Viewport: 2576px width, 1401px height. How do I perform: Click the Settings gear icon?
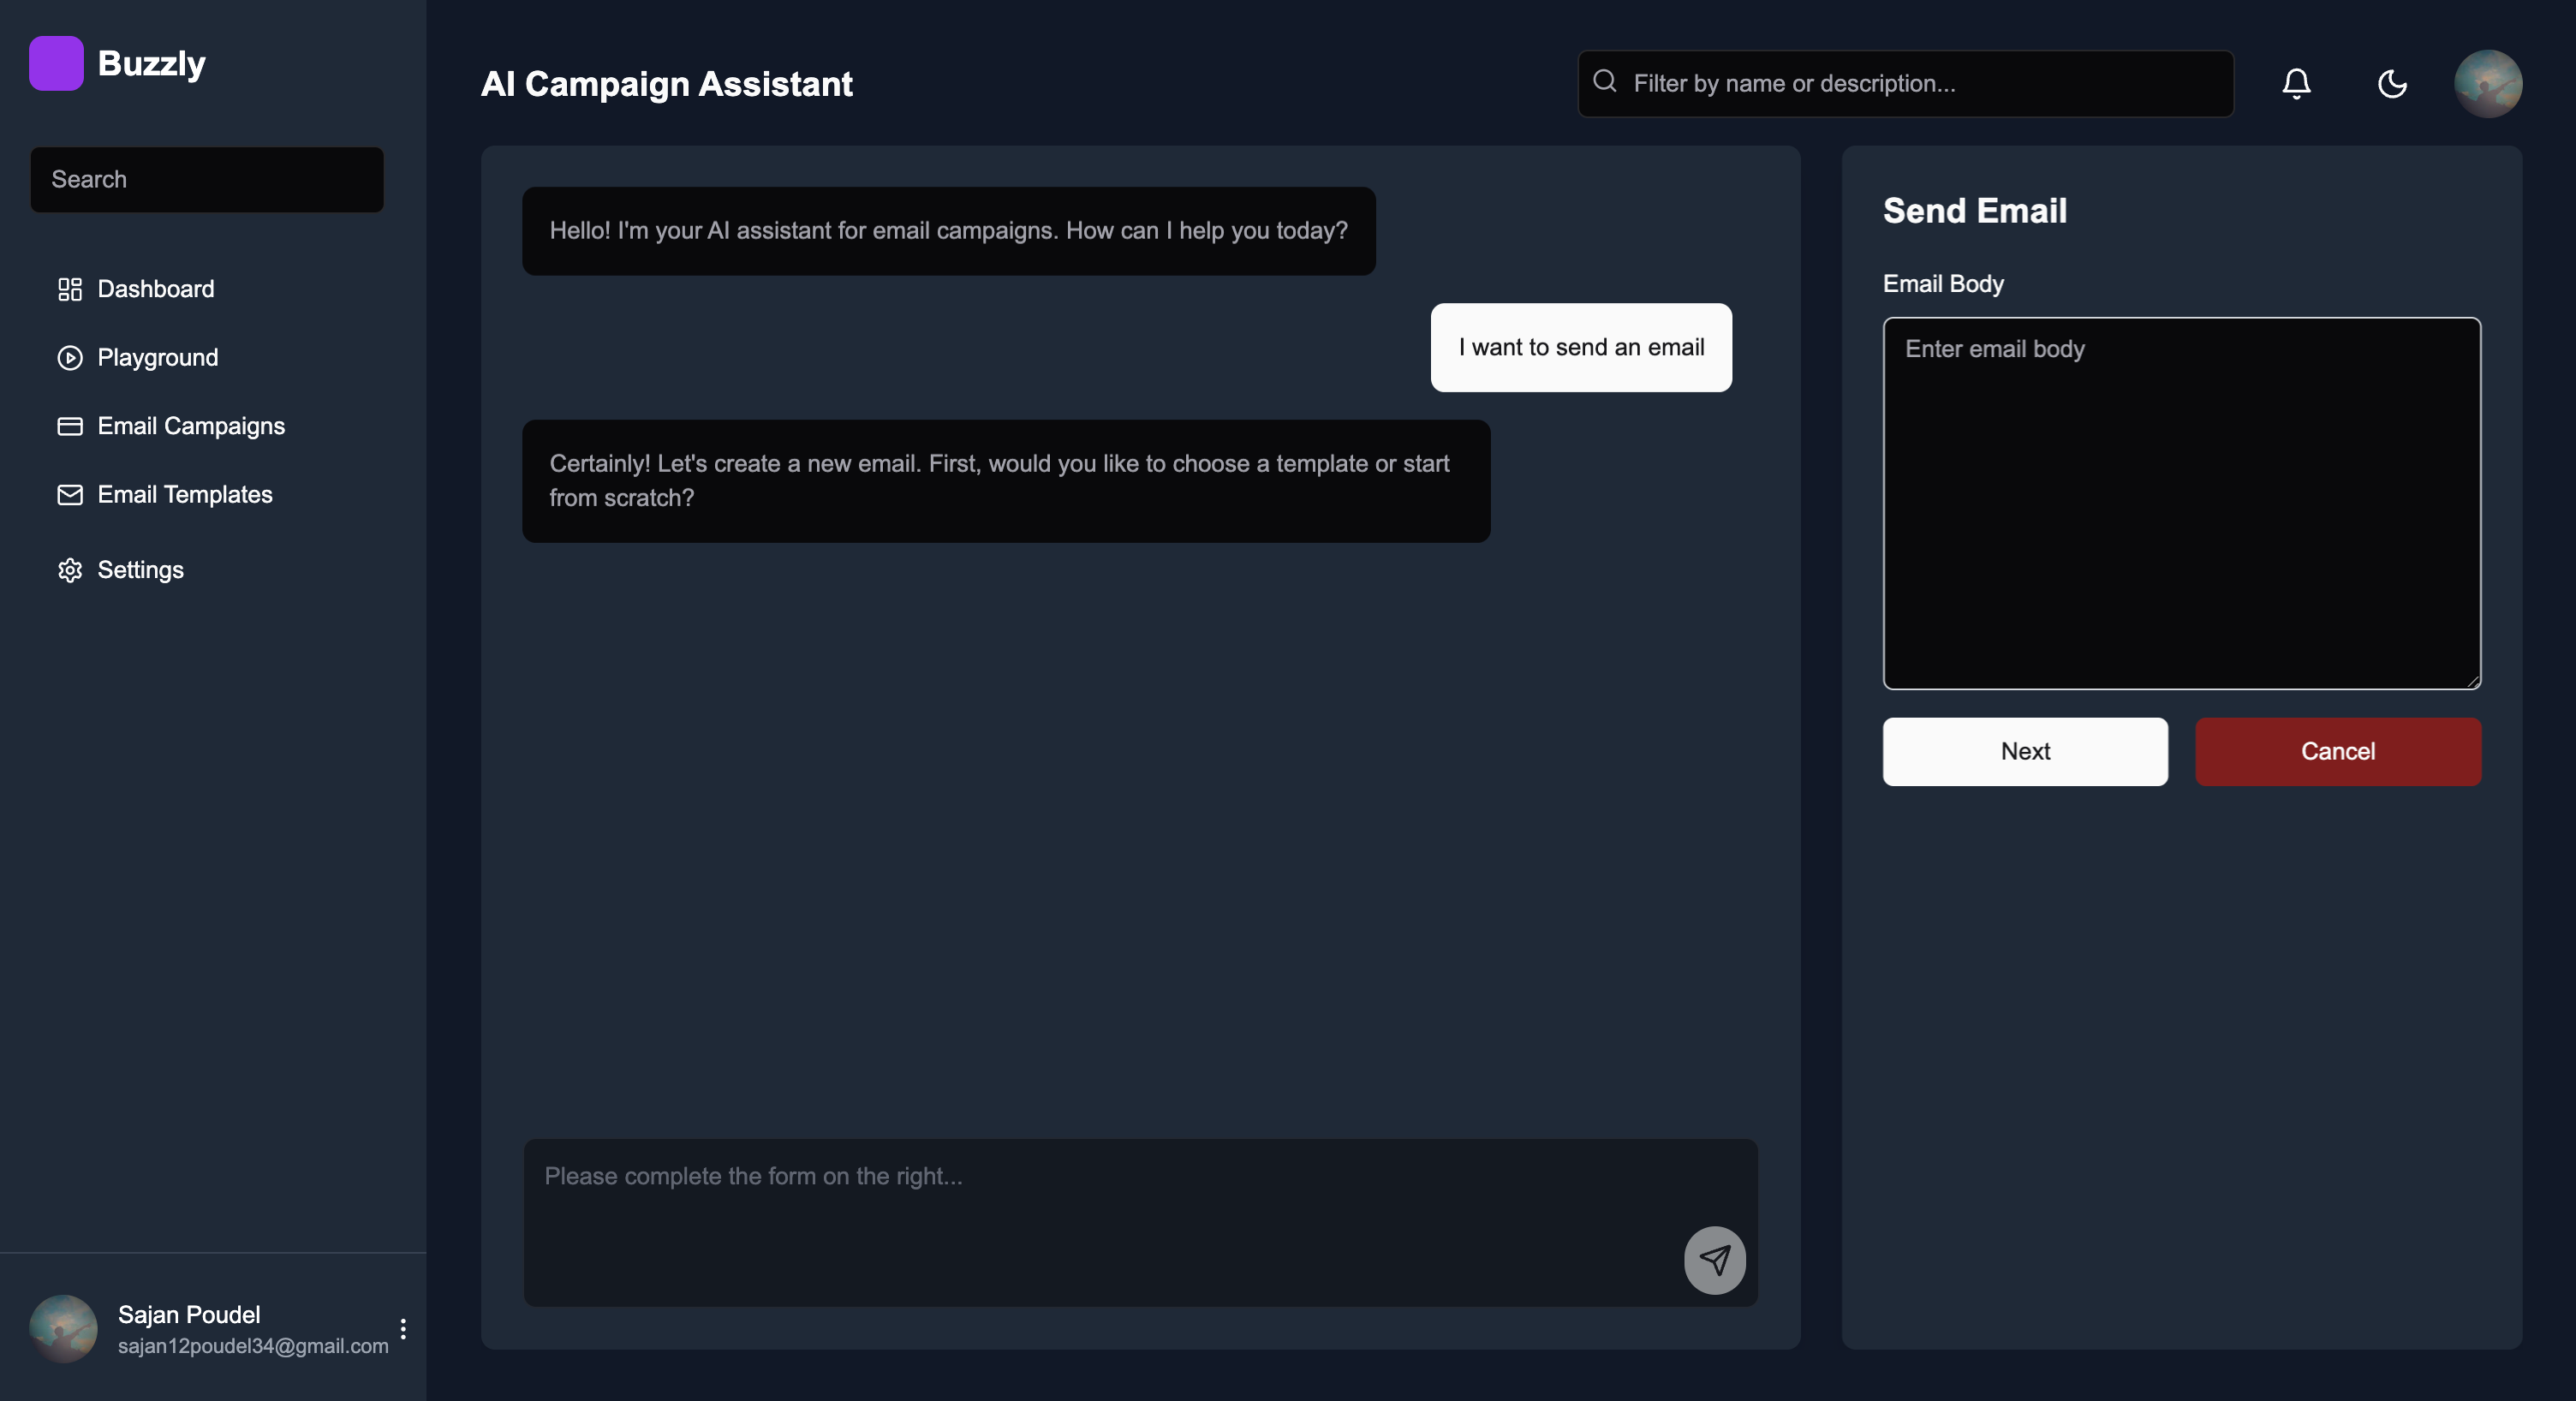pyautogui.click(x=69, y=570)
